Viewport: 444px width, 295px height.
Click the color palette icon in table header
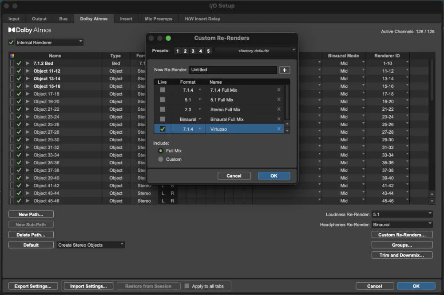[x=12, y=56]
